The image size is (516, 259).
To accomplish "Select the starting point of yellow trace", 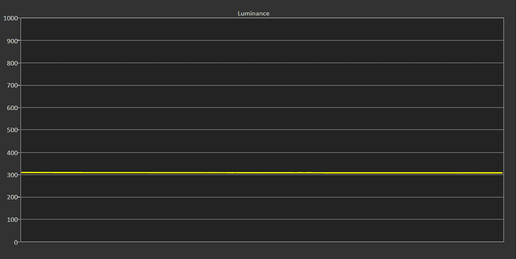I will pos(22,172).
